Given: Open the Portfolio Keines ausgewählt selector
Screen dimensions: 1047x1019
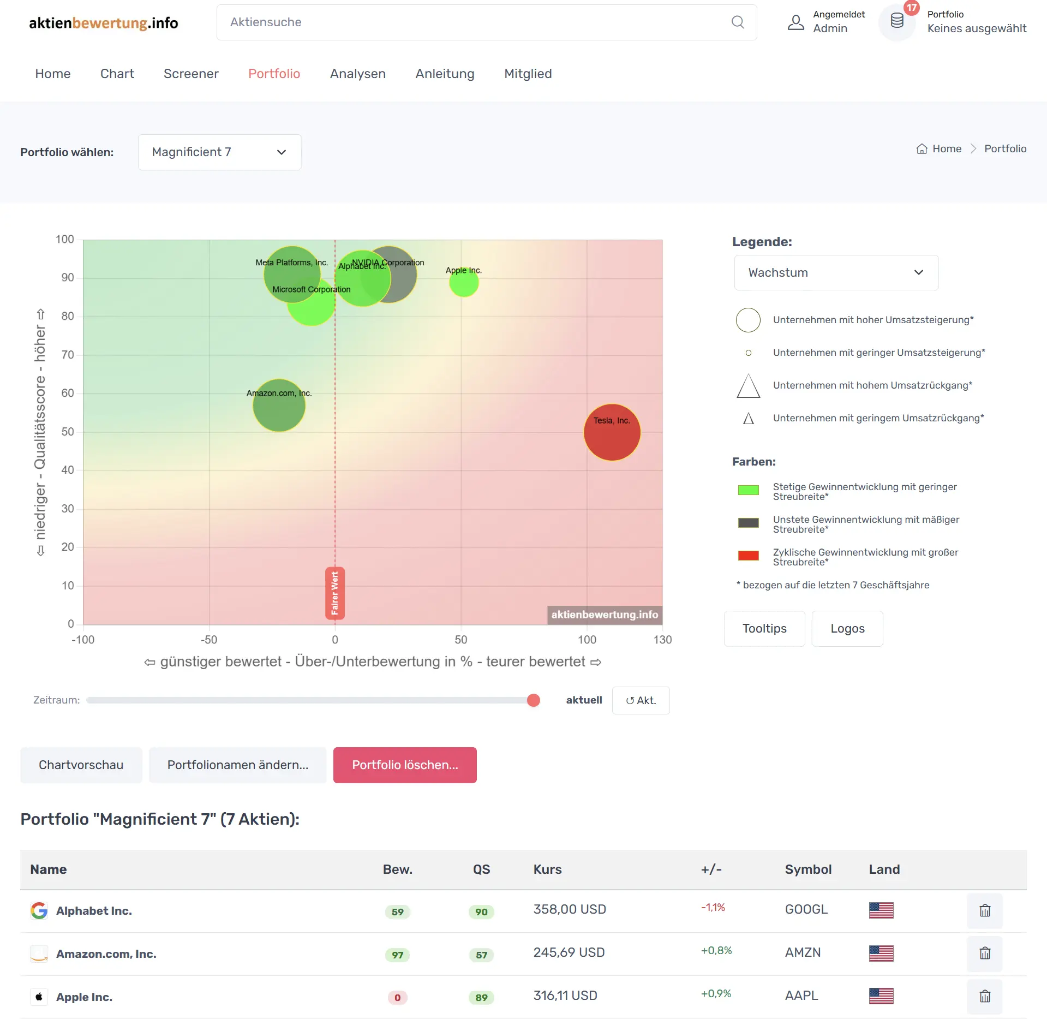Looking at the screenshot, I should [977, 22].
